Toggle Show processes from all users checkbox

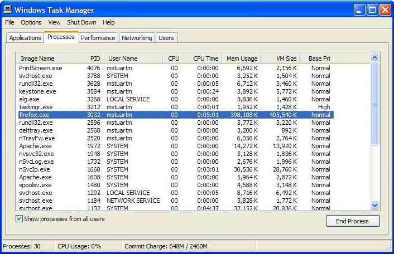click(x=19, y=219)
